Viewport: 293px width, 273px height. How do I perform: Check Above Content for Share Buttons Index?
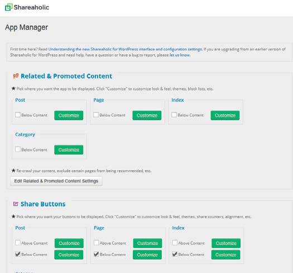pos(175,243)
